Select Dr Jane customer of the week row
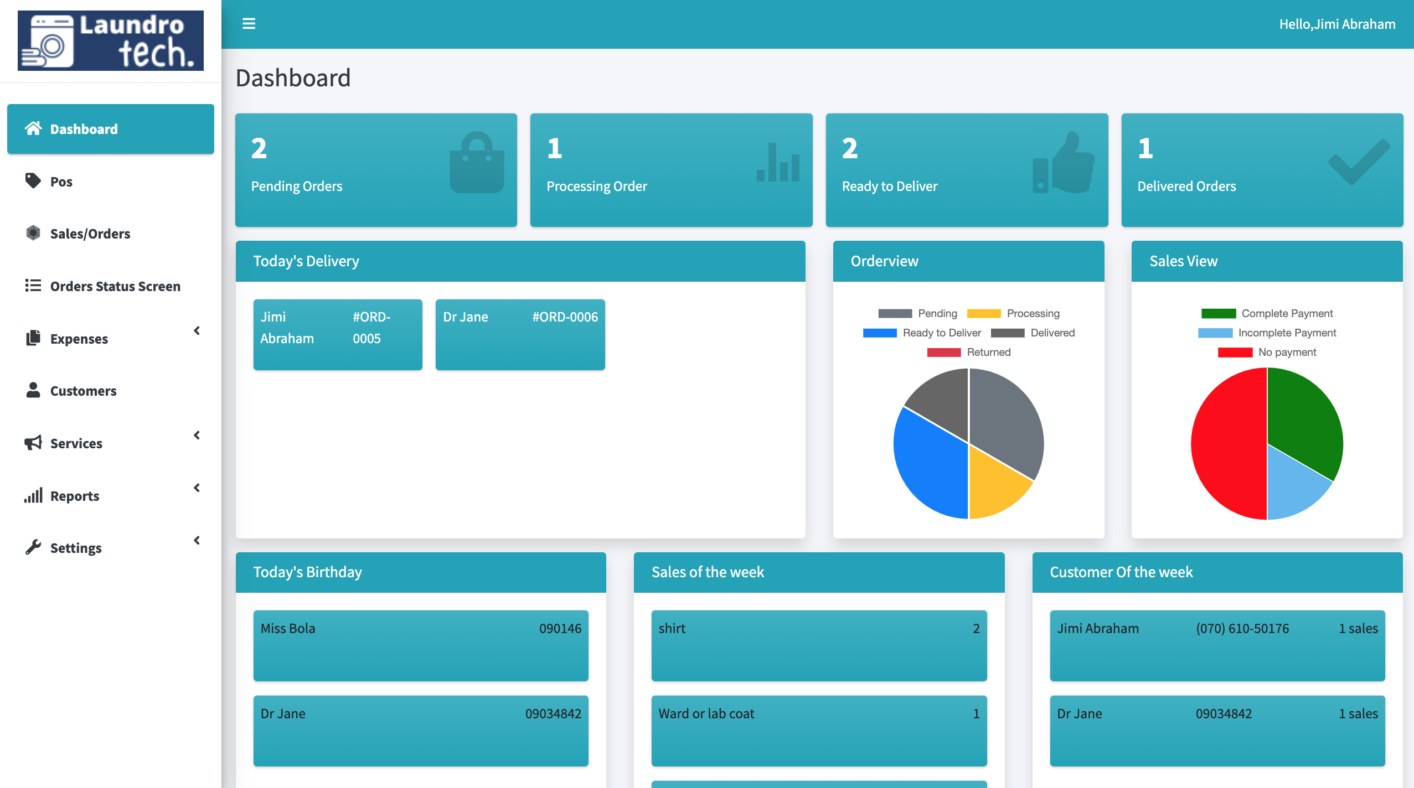Viewport: 1414px width, 788px height. coord(1217,731)
